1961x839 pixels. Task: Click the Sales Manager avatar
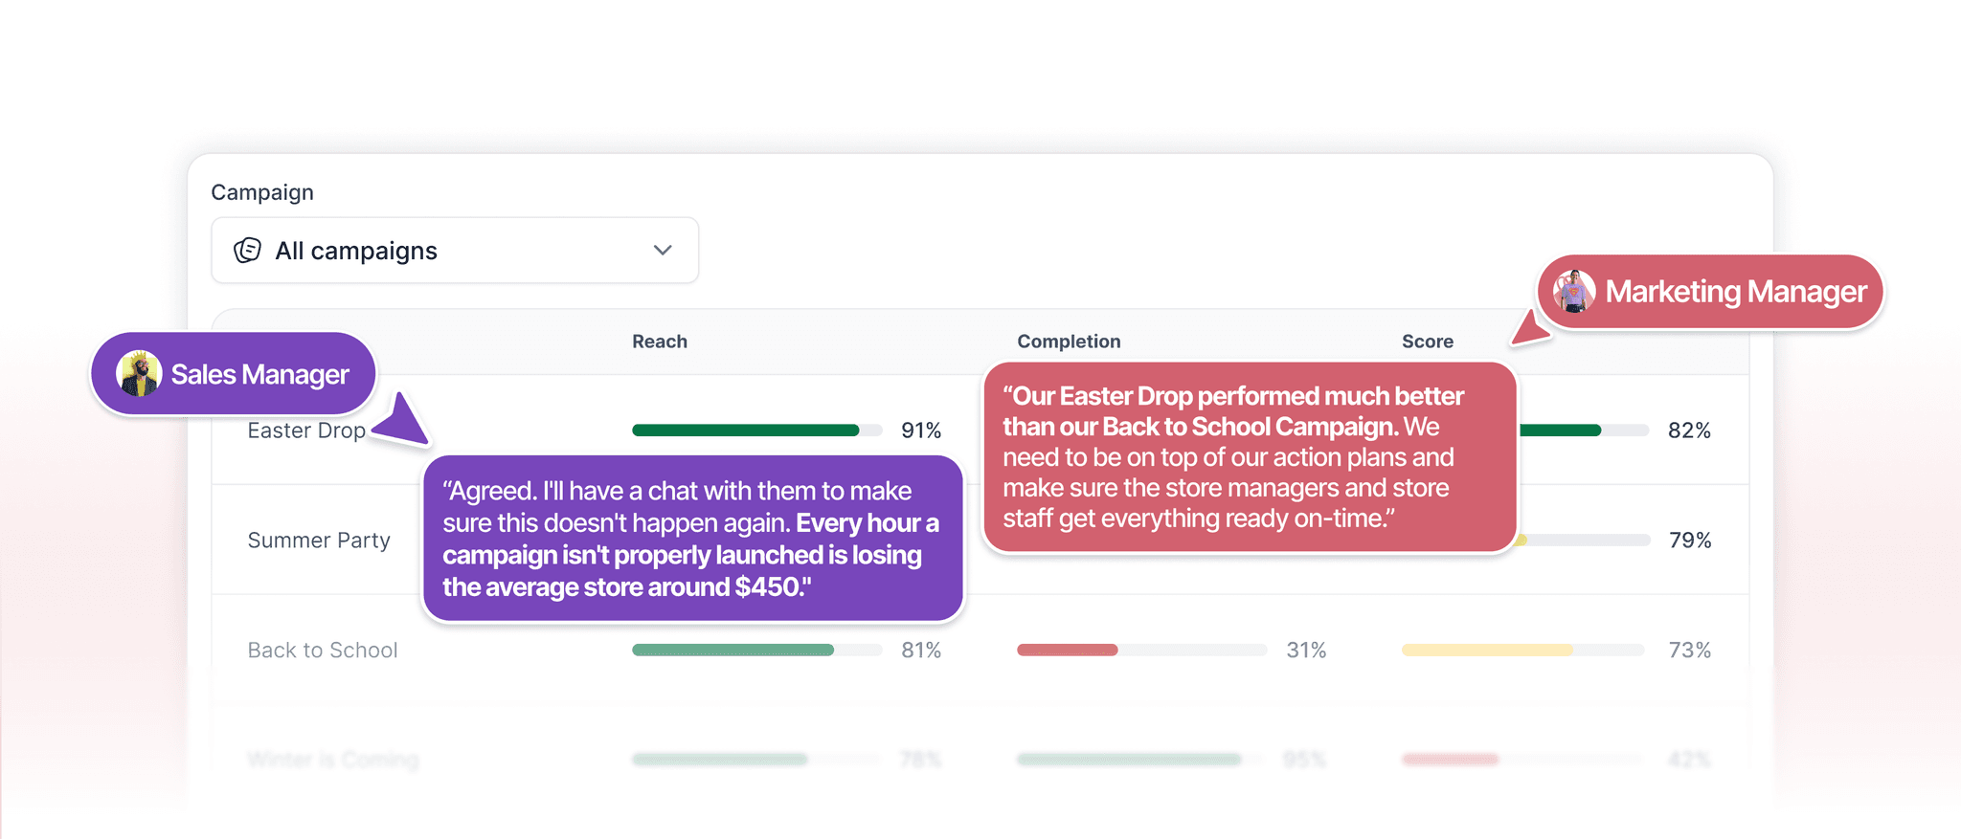click(139, 374)
